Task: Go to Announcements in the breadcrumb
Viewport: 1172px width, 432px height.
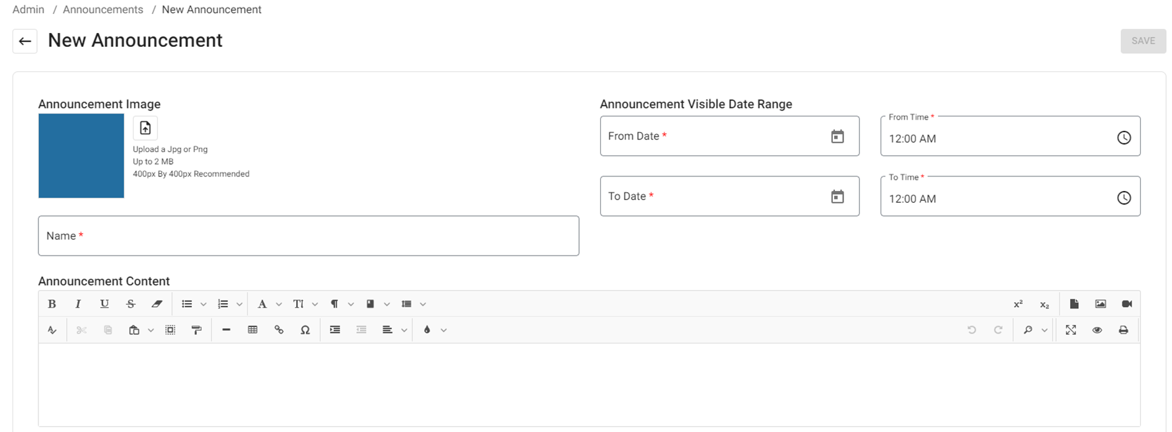Action: pos(103,9)
